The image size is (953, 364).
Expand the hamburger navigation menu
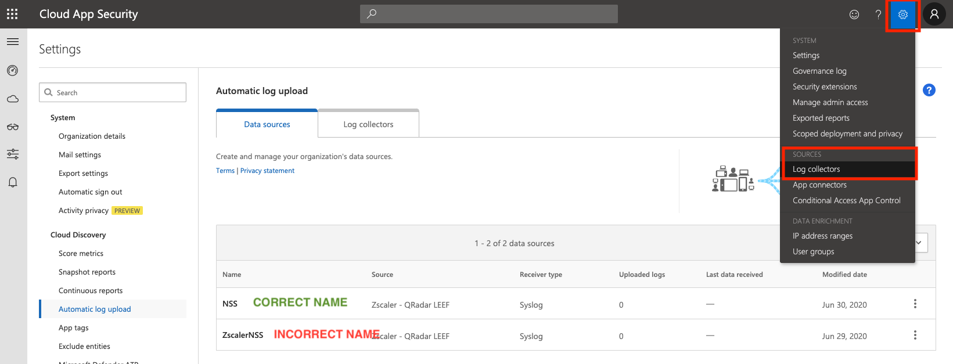coord(13,42)
